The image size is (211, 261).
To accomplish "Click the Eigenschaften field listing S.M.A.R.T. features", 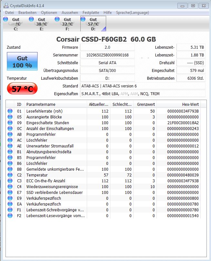I will [x=143, y=94].
